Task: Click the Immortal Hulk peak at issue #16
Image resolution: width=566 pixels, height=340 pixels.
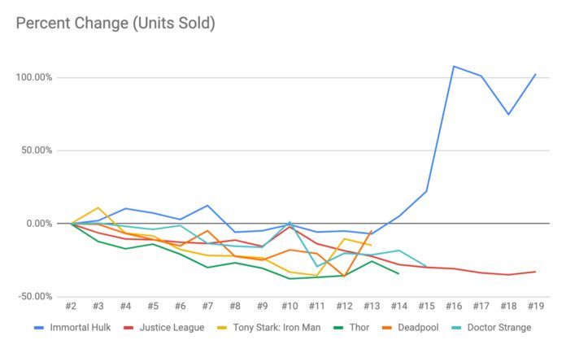Action: pyautogui.click(x=453, y=67)
